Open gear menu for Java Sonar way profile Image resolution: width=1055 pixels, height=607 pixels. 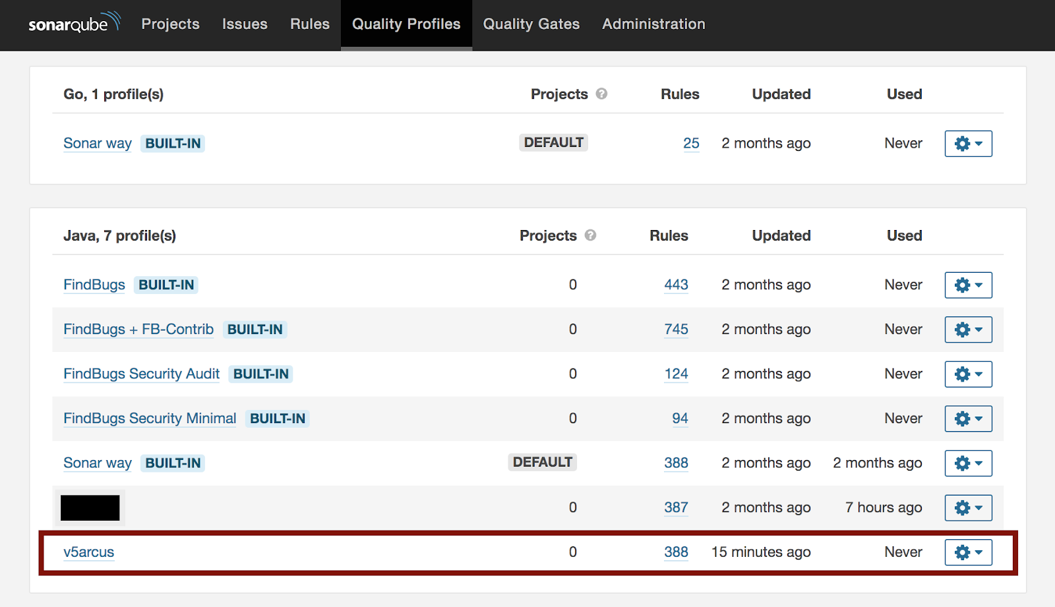tap(968, 463)
